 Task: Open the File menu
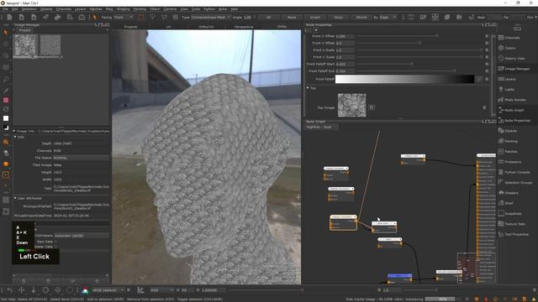click(5, 9)
